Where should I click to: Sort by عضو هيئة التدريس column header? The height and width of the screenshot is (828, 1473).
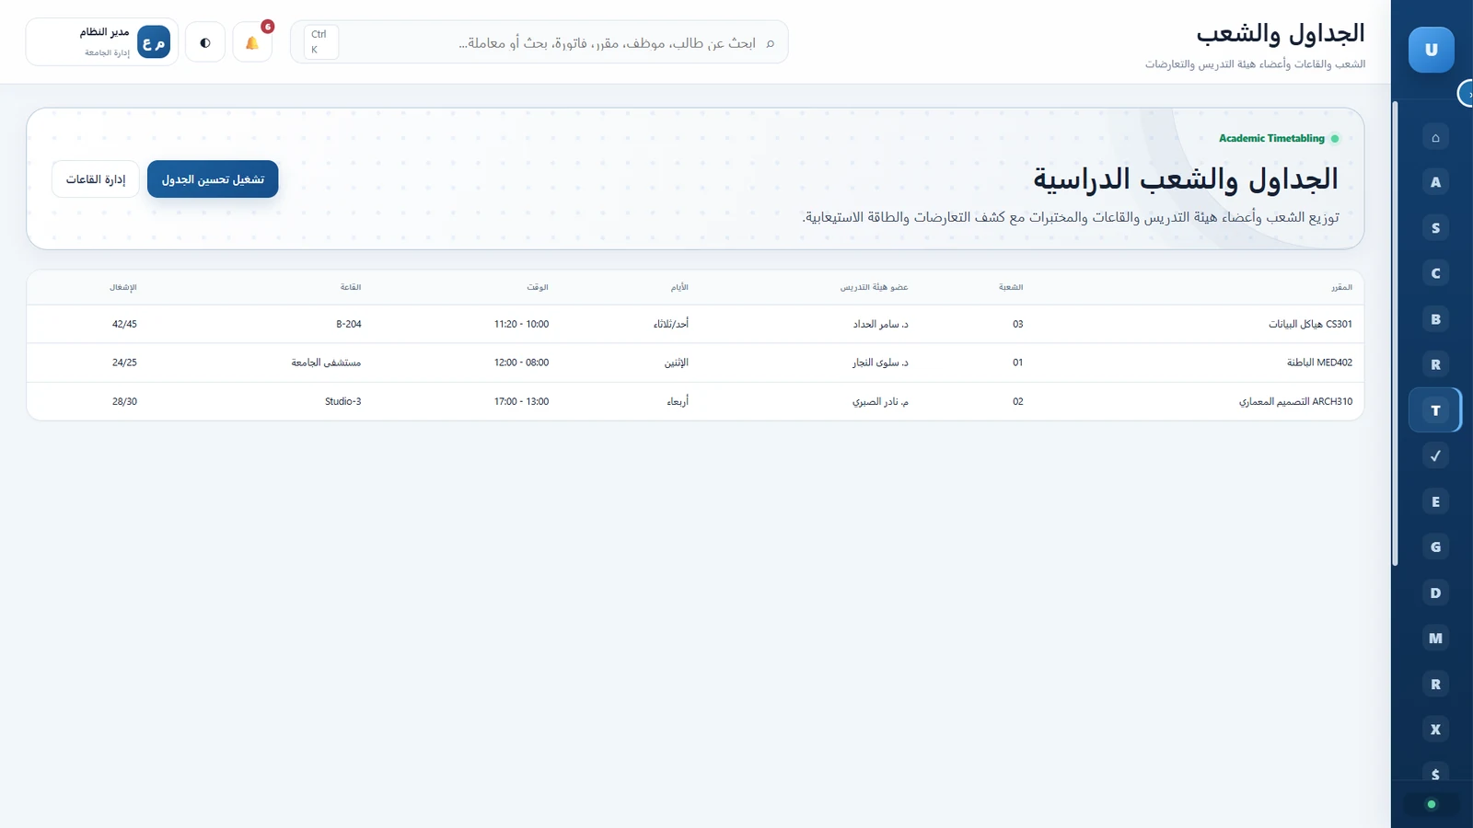[x=874, y=287]
